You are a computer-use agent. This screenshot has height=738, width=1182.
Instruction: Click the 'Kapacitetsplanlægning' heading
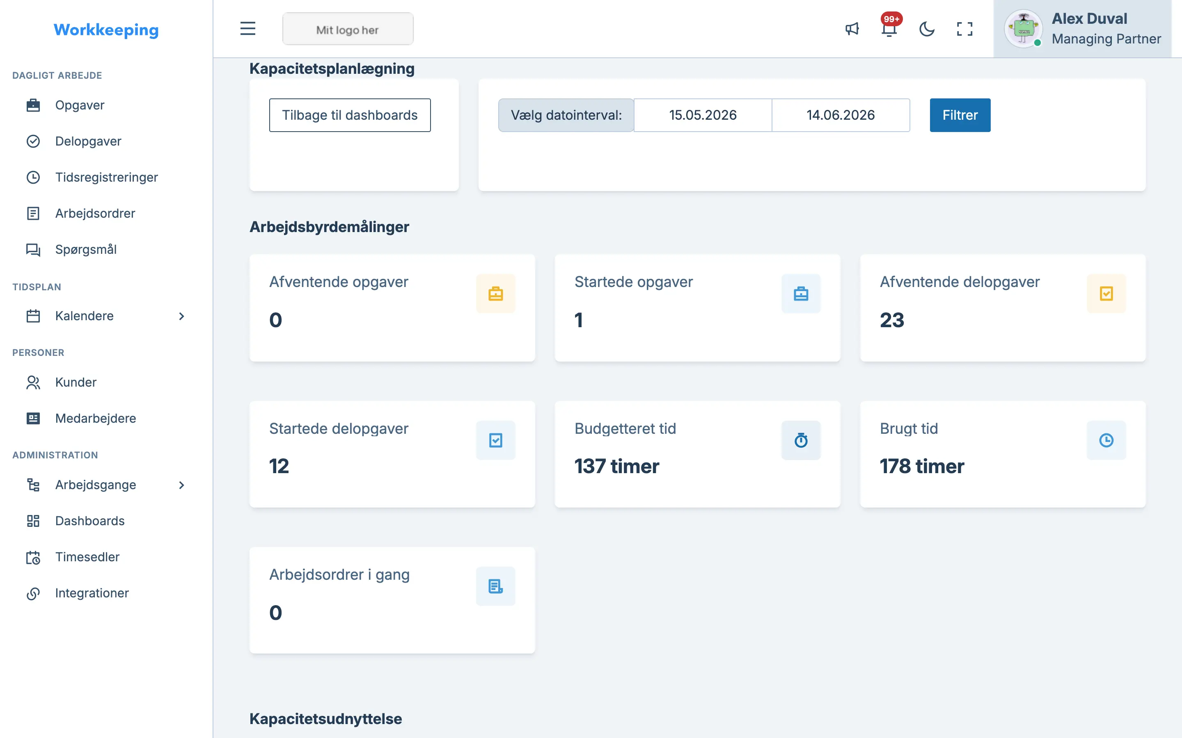click(x=332, y=69)
